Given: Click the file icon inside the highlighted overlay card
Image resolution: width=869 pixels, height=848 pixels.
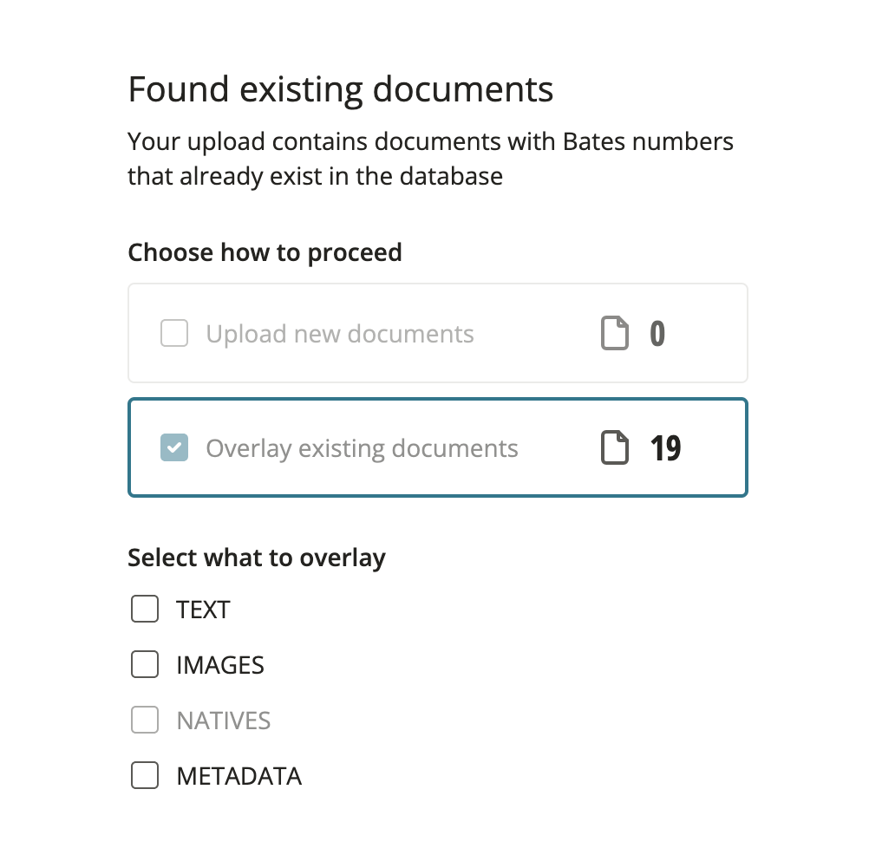Looking at the screenshot, I should coord(615,447).
